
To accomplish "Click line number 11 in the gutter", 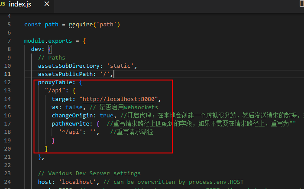I will pyautogui.click(x=7, y=74).
